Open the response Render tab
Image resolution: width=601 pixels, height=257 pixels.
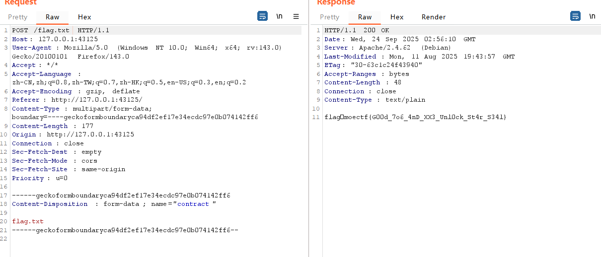[434, 17]
